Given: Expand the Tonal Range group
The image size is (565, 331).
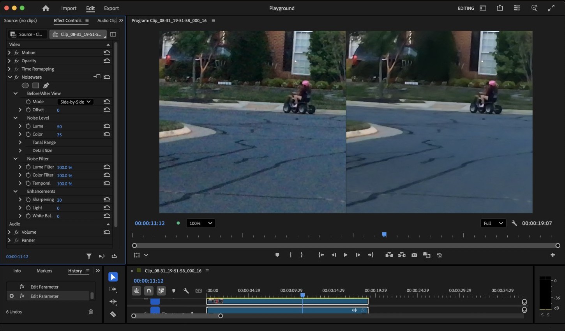Looking at the screenshot, I should point(20,143).
